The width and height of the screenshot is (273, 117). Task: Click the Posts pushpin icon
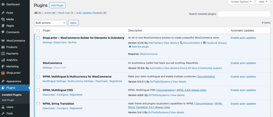pos(3,13)
